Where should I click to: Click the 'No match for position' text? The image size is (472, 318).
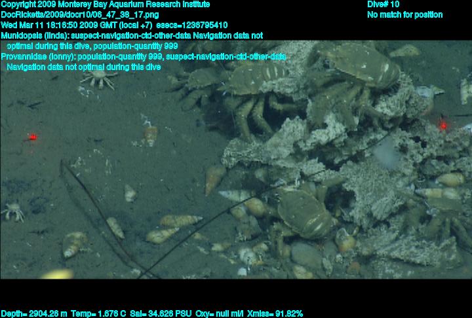(x=404, y=14)
